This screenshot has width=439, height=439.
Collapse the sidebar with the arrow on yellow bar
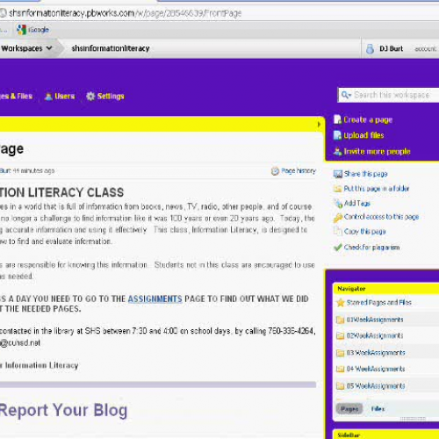[x=319, y=125]
